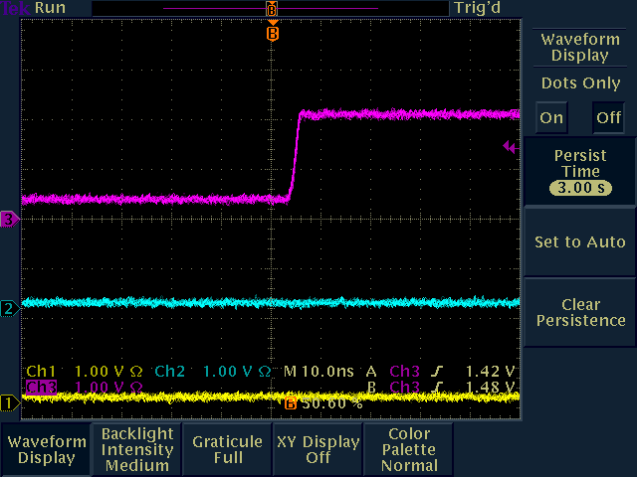This screenshot has width=637, height=477.
Task: Click the Set to Auto button
Action: pos(580,242)
